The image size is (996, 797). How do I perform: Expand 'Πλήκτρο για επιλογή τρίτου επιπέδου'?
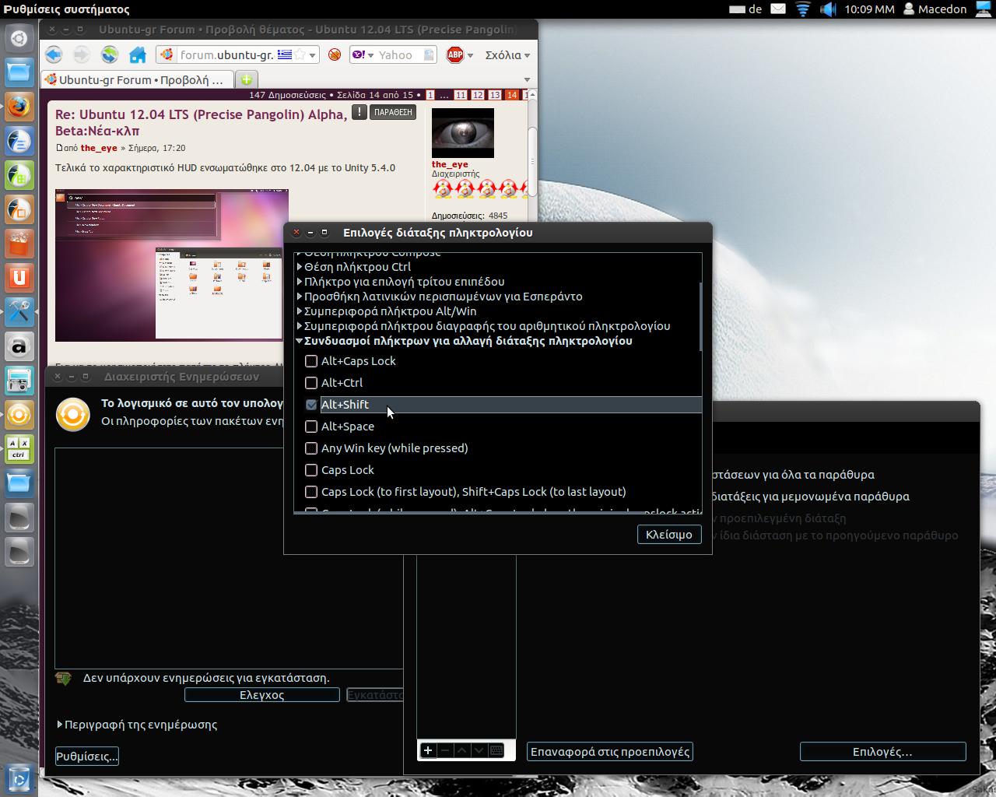pos(300,282)
